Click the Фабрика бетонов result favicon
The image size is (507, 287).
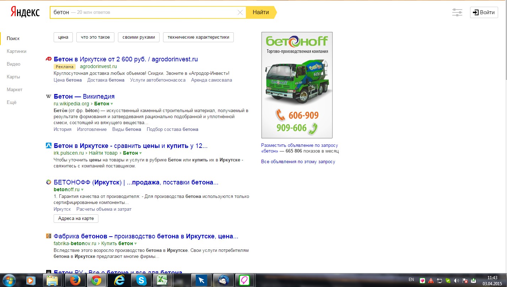49,236
